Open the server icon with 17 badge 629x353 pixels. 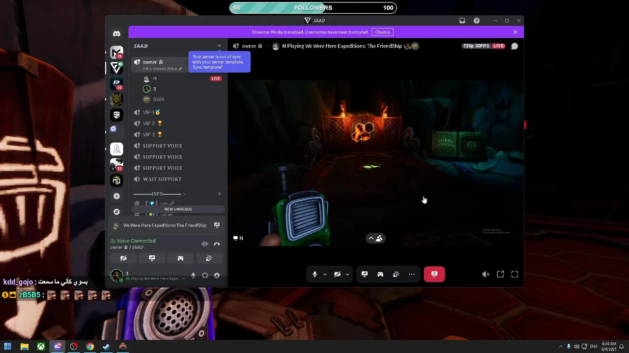pos(116,164)
